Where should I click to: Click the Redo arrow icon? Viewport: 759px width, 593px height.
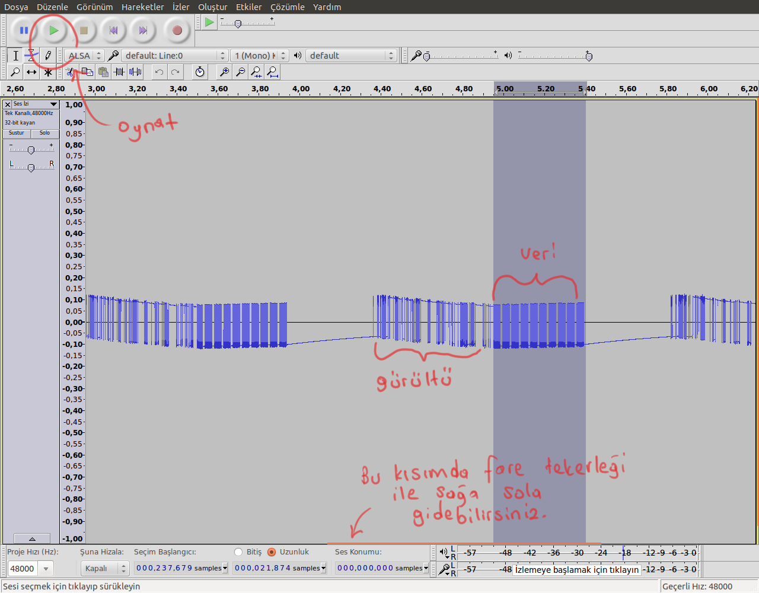click(175, 72)
